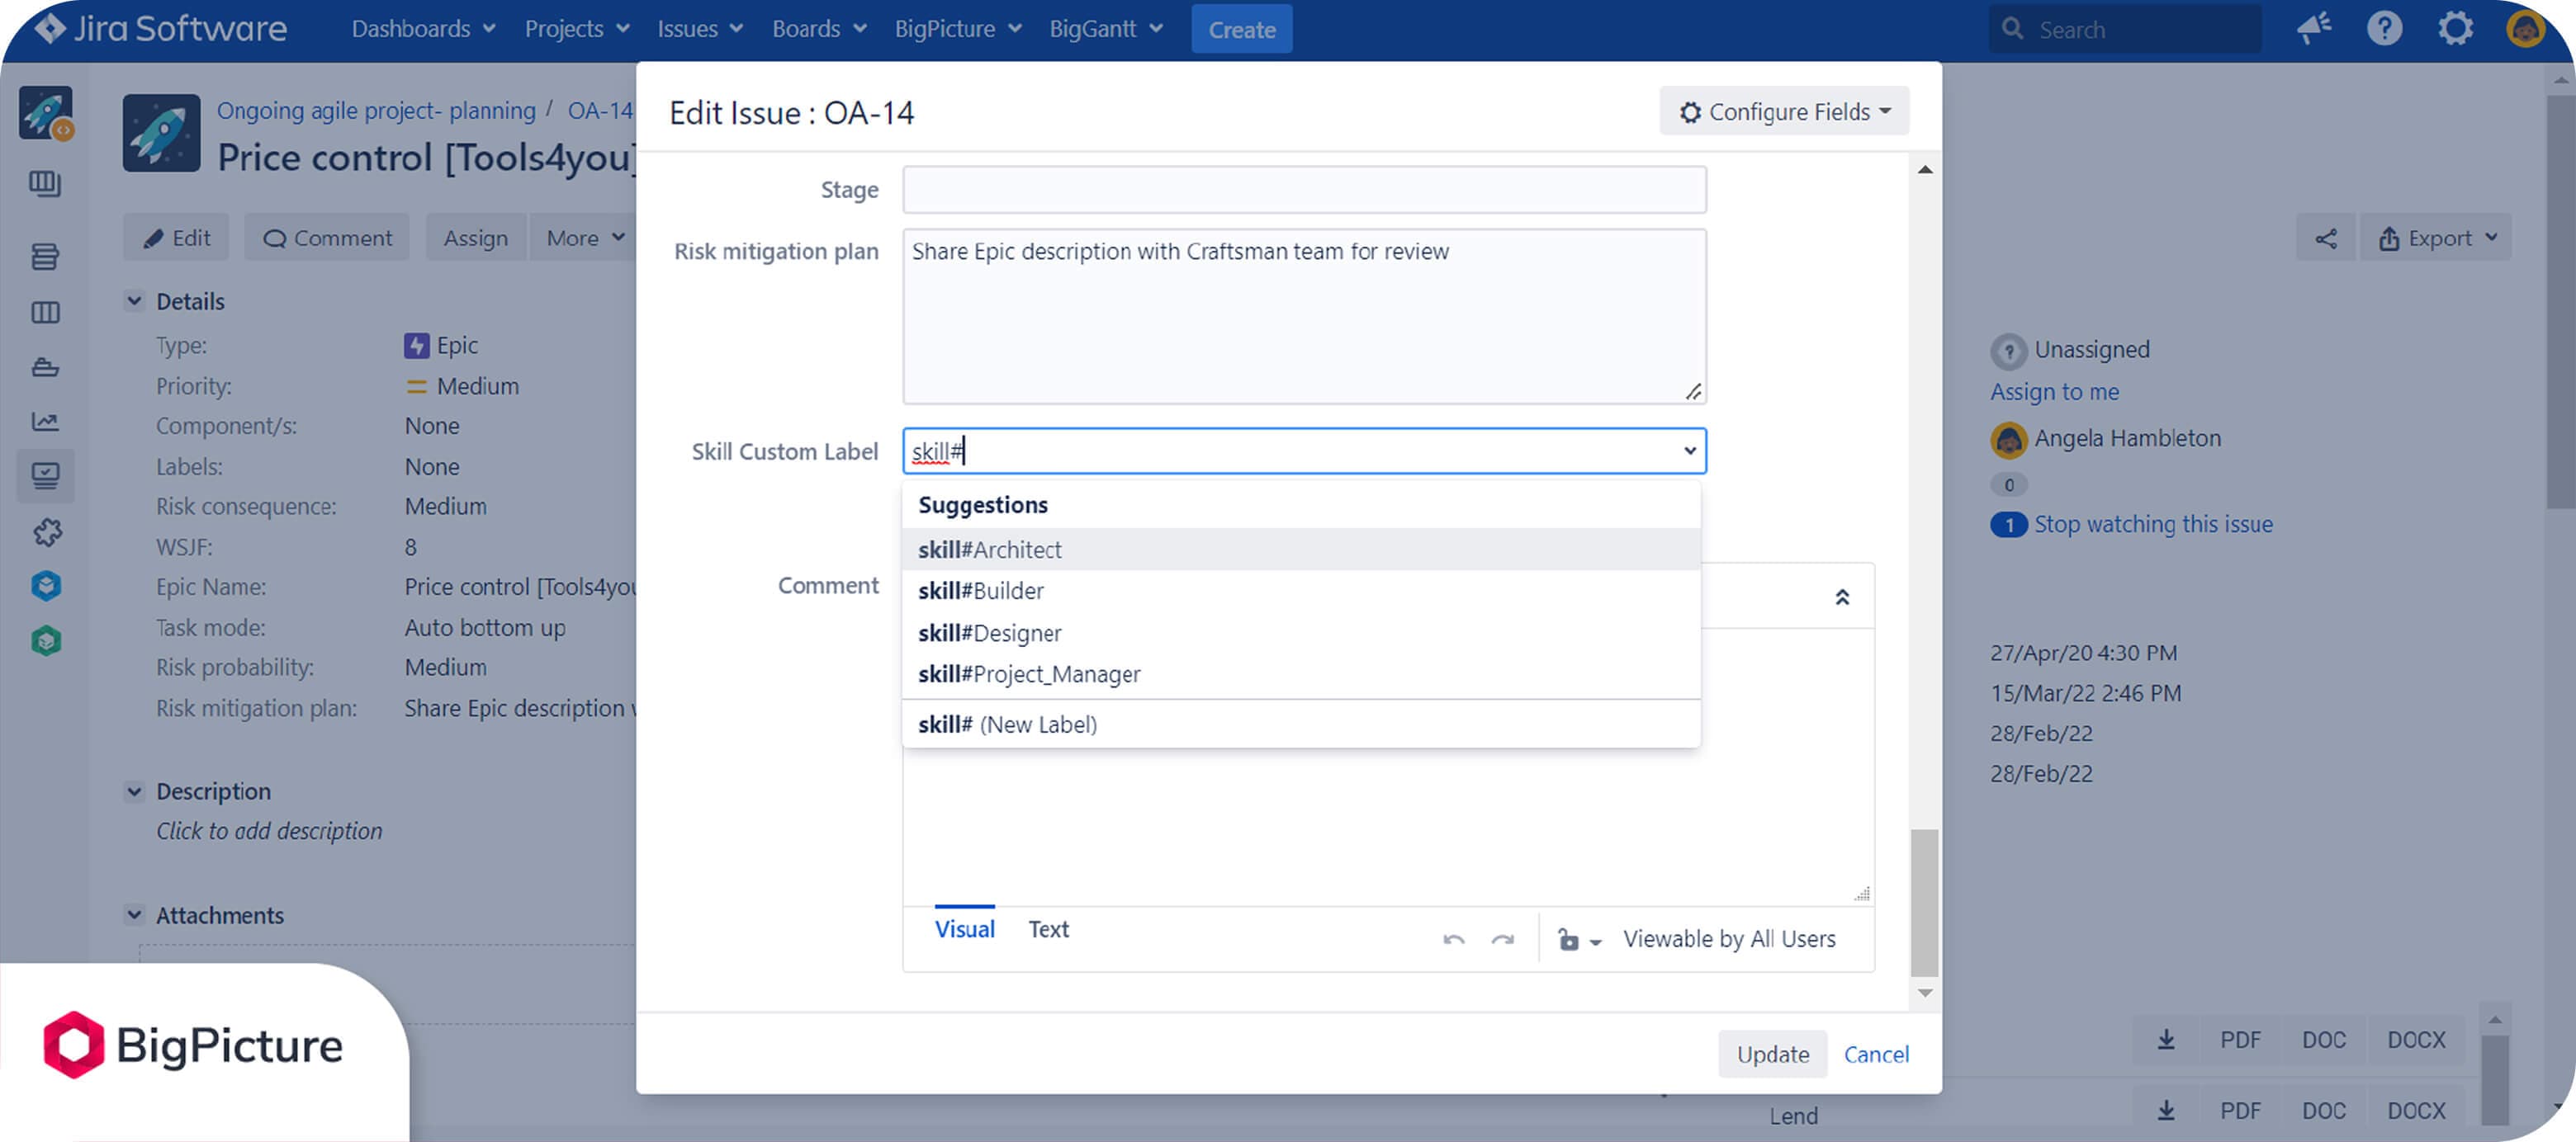
Task: Open the backlog icon in sidebar
Action: pyautogui.click(x=45, y=257)
